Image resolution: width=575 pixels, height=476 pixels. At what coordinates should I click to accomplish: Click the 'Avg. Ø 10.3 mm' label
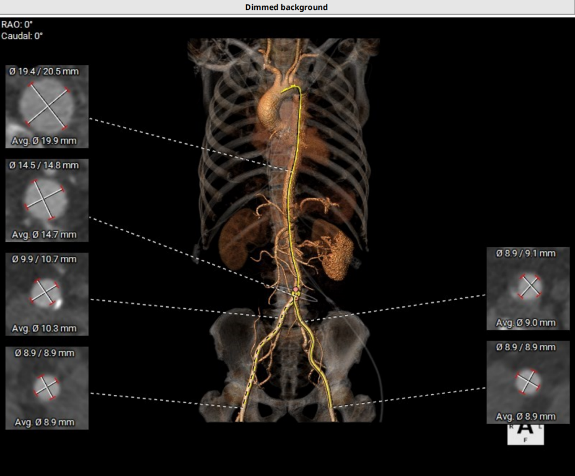tap(44, 328)
